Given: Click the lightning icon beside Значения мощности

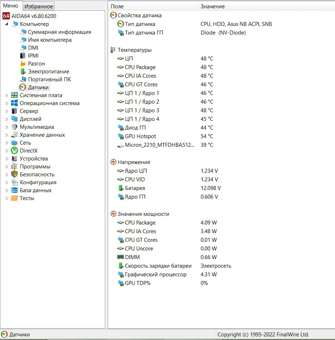Looking at the screenshot, I should click(x=113, y=214).
